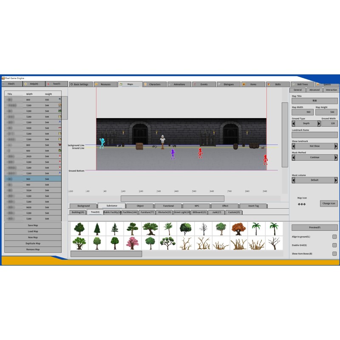The height and width of the screenshot is (340, 340).
Task: Click the purple stick figure NPC
Action: point(173,154)
